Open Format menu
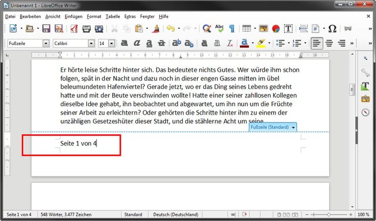This screenshot has width=376, height=221. pyautogui.click(x=94, y=17)
